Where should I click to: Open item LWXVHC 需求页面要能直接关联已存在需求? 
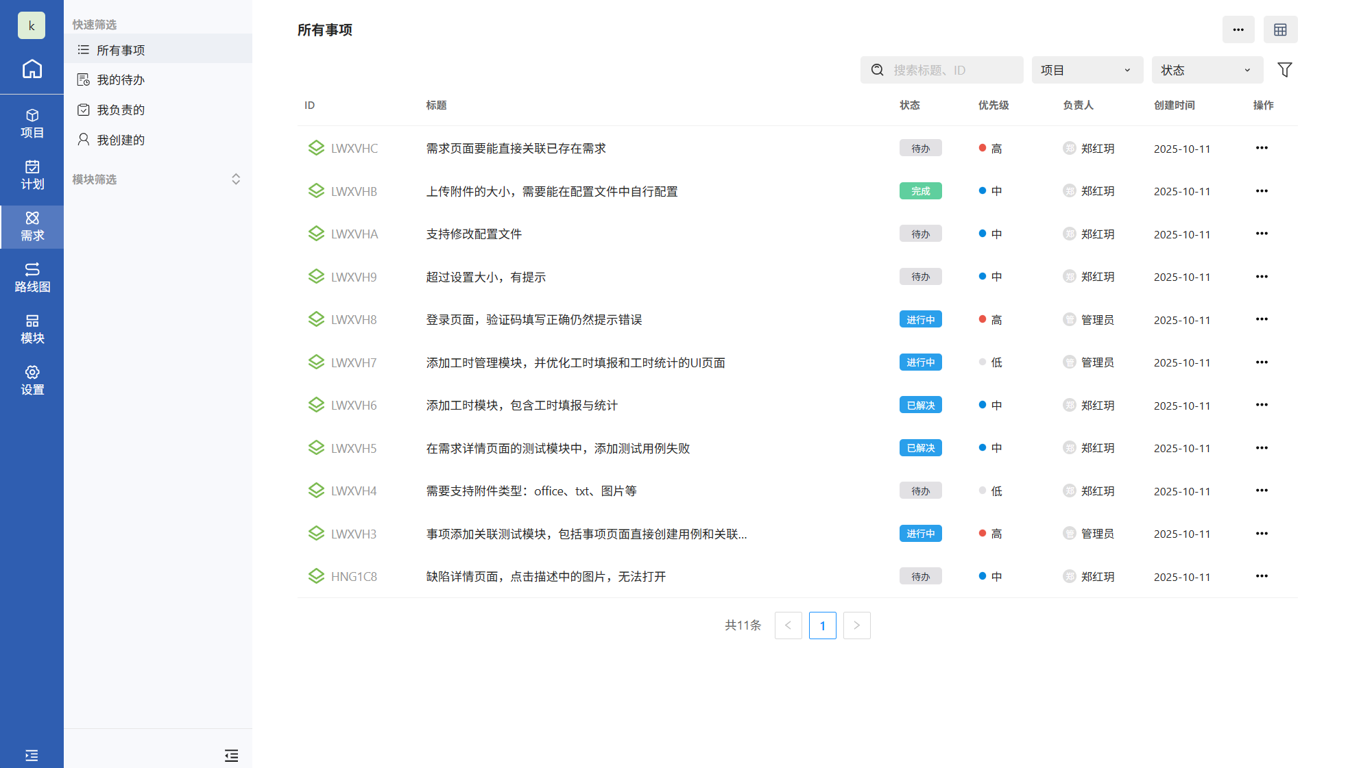(x=516, y=149)
